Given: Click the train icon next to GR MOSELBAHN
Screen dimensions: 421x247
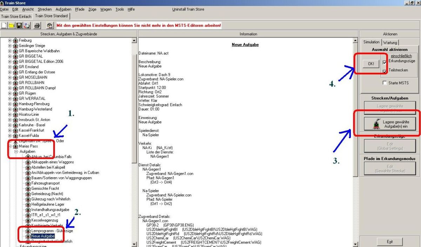Looking at the screenshot, I should pos(15,78).
